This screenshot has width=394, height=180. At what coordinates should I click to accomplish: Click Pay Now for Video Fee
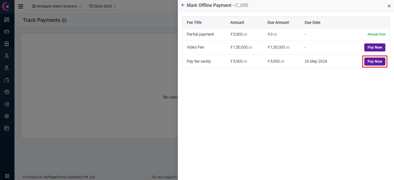click(374, 47)
